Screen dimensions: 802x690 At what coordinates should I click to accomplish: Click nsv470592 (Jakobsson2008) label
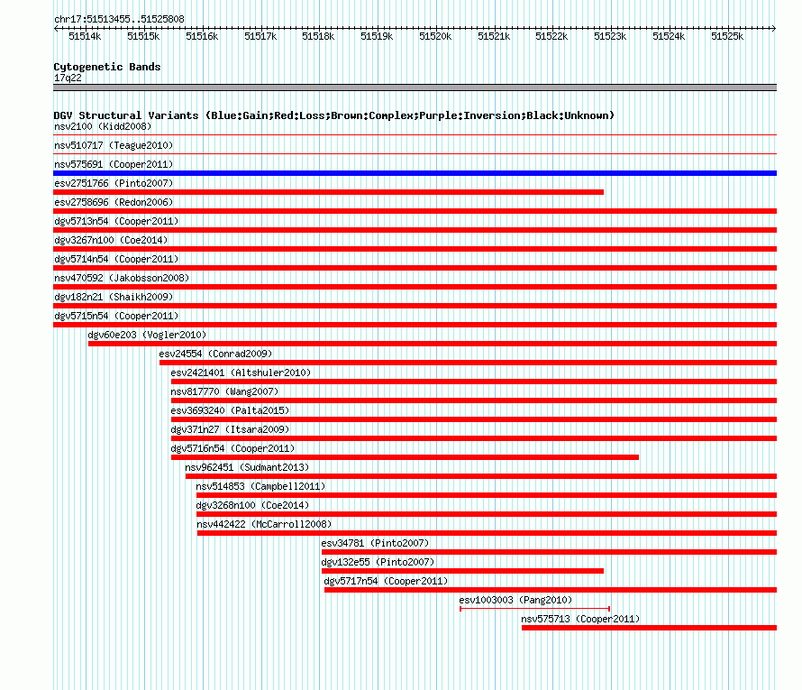click(x=122, y=278)
